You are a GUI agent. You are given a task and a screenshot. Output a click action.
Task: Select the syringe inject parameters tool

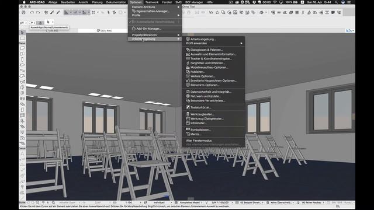(58, 12)
